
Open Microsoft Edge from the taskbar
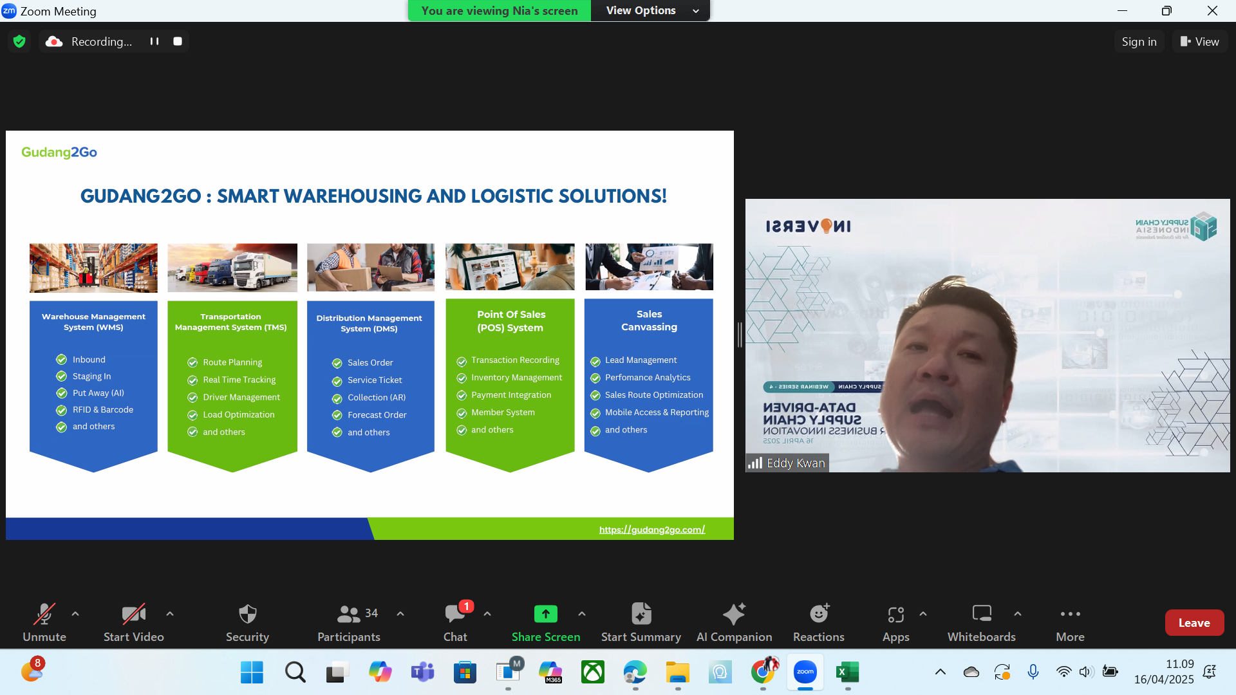635,672
